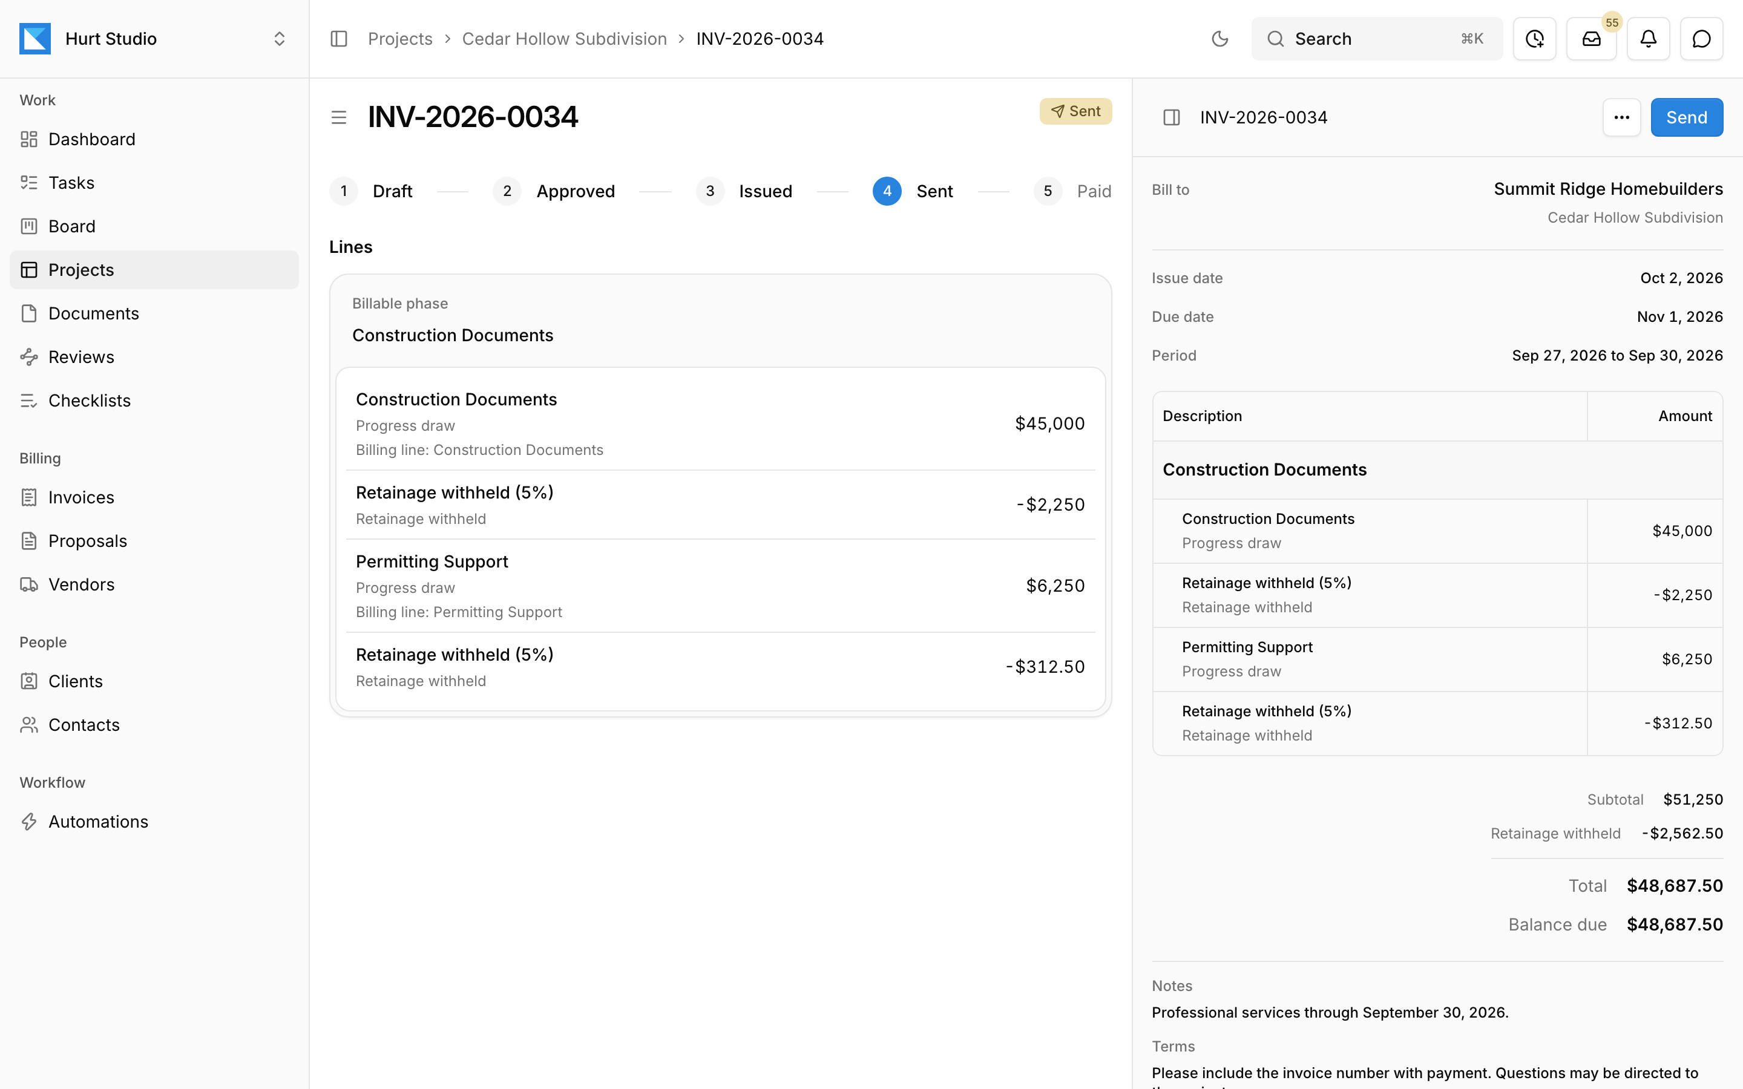This screenshot has height=1089, width=1743.
Task: Open the time tracking clock icon
Action: [x=1534, y=39]
